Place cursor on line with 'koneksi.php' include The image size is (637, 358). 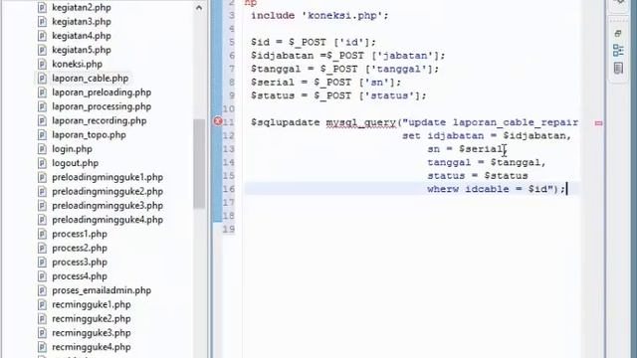(x=319, y=16)
